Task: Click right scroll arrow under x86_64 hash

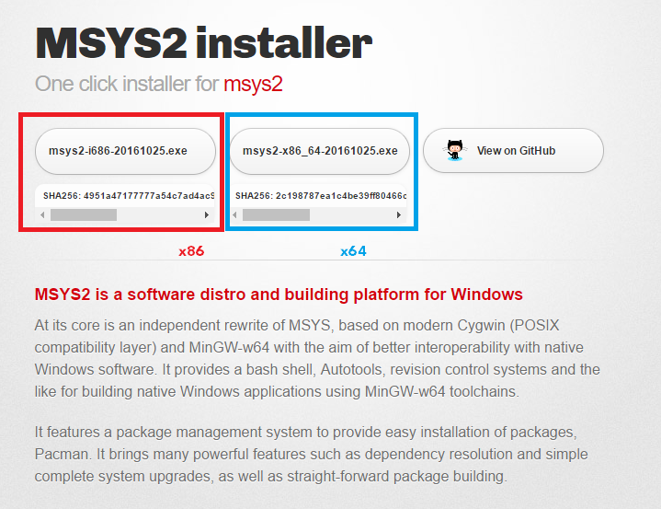Action: 399,214
